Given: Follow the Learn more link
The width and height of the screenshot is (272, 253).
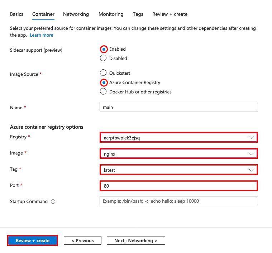Looking at the screenshot, I should (x=42, y=35).
